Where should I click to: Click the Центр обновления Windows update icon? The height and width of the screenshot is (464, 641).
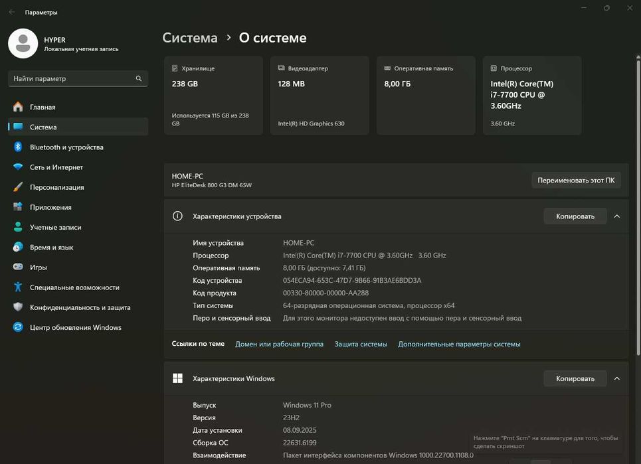click(18, 327)
